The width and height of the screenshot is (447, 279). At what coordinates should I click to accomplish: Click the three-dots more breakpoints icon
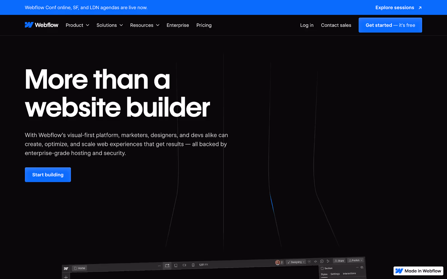(159, 266)
